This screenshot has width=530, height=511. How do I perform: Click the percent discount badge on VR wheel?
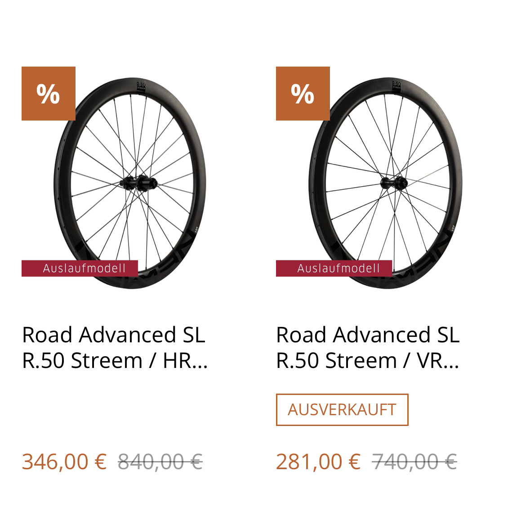(303, 94)
